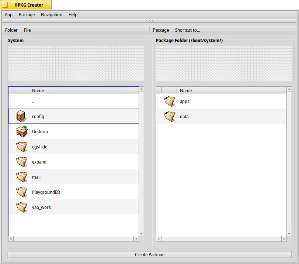Image resolution: width=299 pixels, height=264 pixels.
Task: Open the App menu
Action: point(8,15)
